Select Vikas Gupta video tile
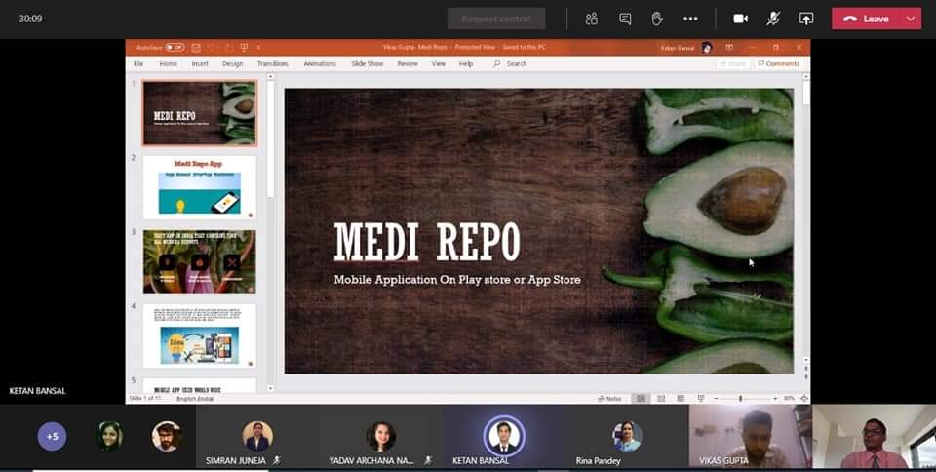 751,438
